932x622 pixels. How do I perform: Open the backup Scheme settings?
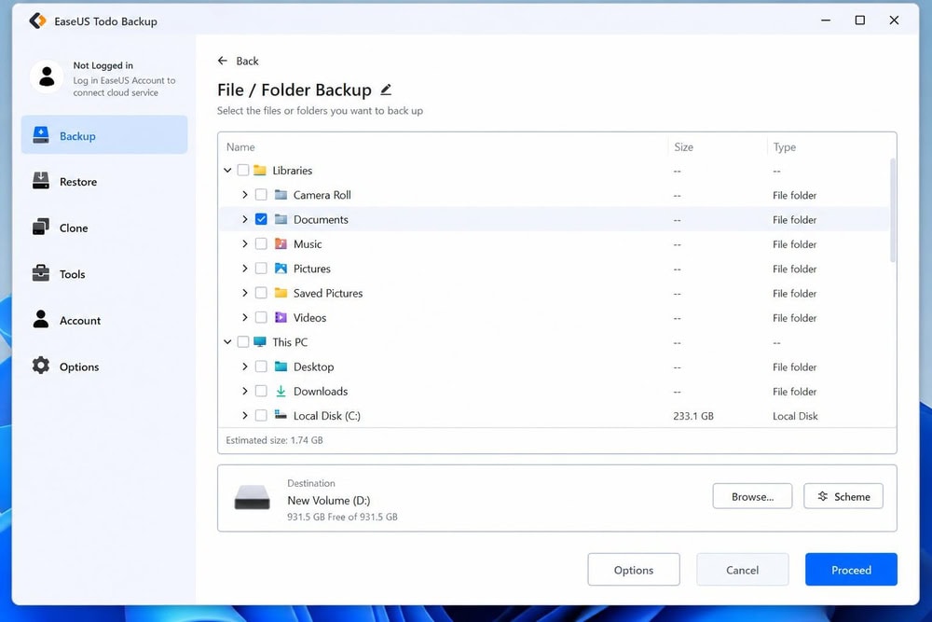pyautogui.click(x=843, y=496)
